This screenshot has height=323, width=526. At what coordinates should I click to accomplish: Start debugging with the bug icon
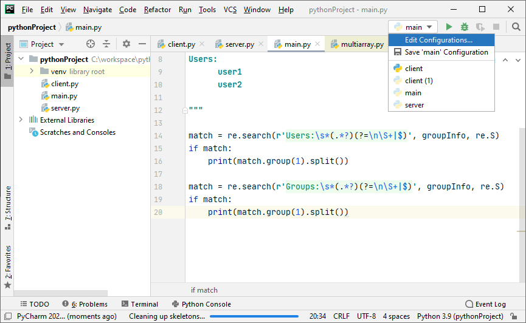tap(464, 27)
